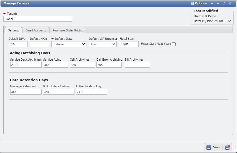Click into the Tenant name field
The image size is (237, 153).
click(x=38, y=19)
